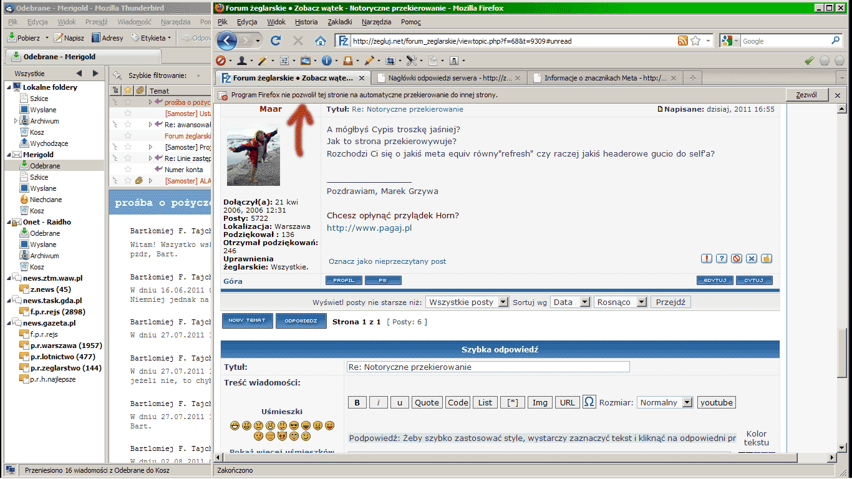Open the Forms icon on developer toolbar
Screen dimensions: 852x479
point(284,60)
